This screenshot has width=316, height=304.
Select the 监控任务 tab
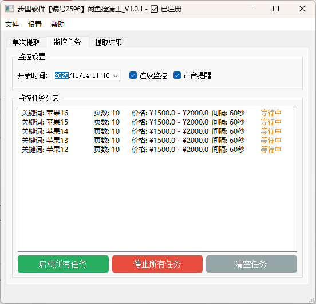[x=68, y=42]
